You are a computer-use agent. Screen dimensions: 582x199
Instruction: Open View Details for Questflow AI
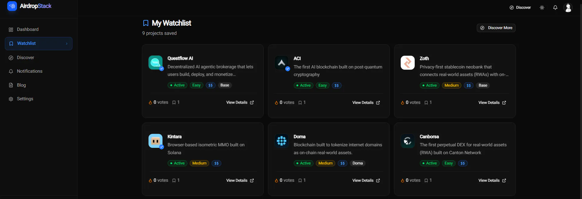pyautogui.click(x=240, y=102)
